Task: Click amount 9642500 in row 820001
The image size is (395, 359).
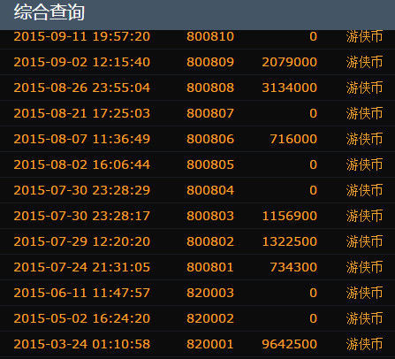Action: point(289,344)
